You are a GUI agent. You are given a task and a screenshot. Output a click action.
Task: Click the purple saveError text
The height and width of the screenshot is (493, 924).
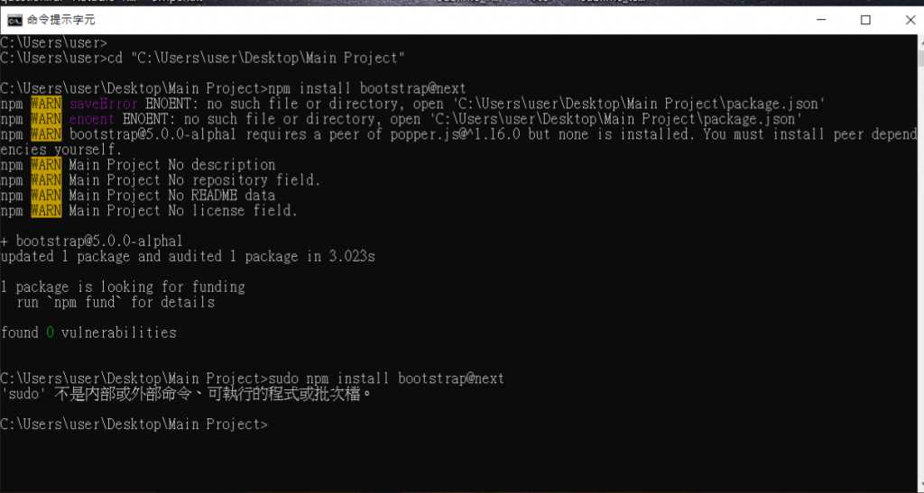tap(104, 105)
